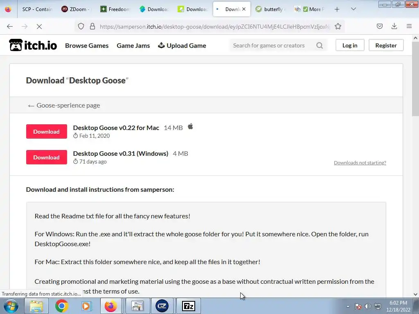Click the Apple platform icon
Screen dimensions: 419x314
(190, 126)
